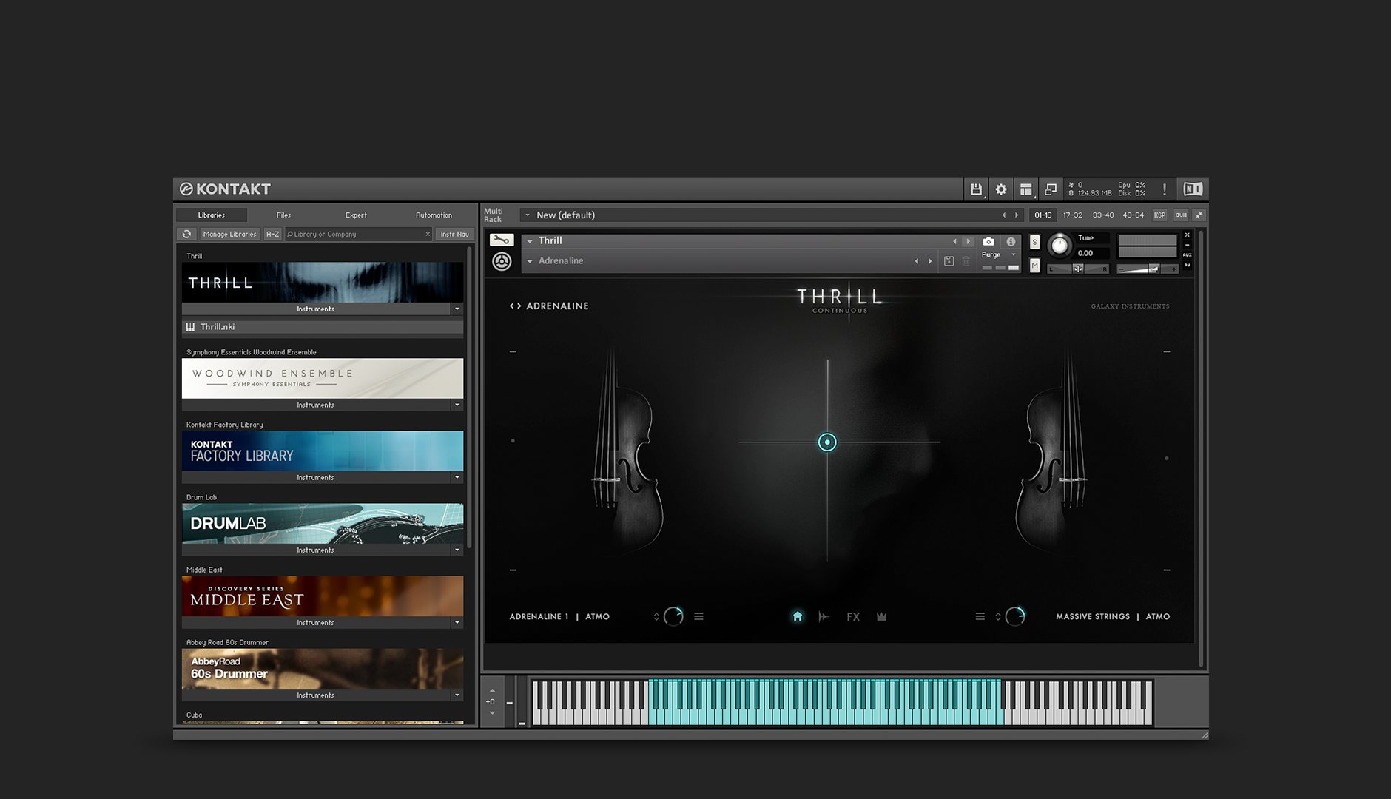Image resolution: width=1391 pixels, height=799 pixels.
Task: Click the workspace layout icon
Action: (1025, 189)
